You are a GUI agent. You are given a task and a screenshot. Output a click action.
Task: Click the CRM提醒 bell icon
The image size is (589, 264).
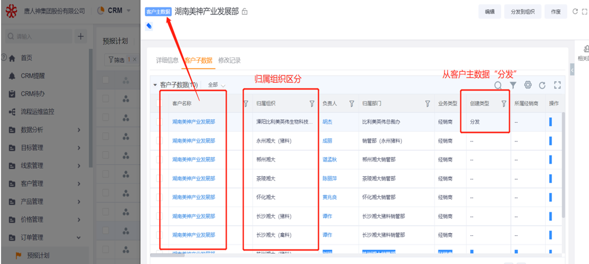point(12,76)
